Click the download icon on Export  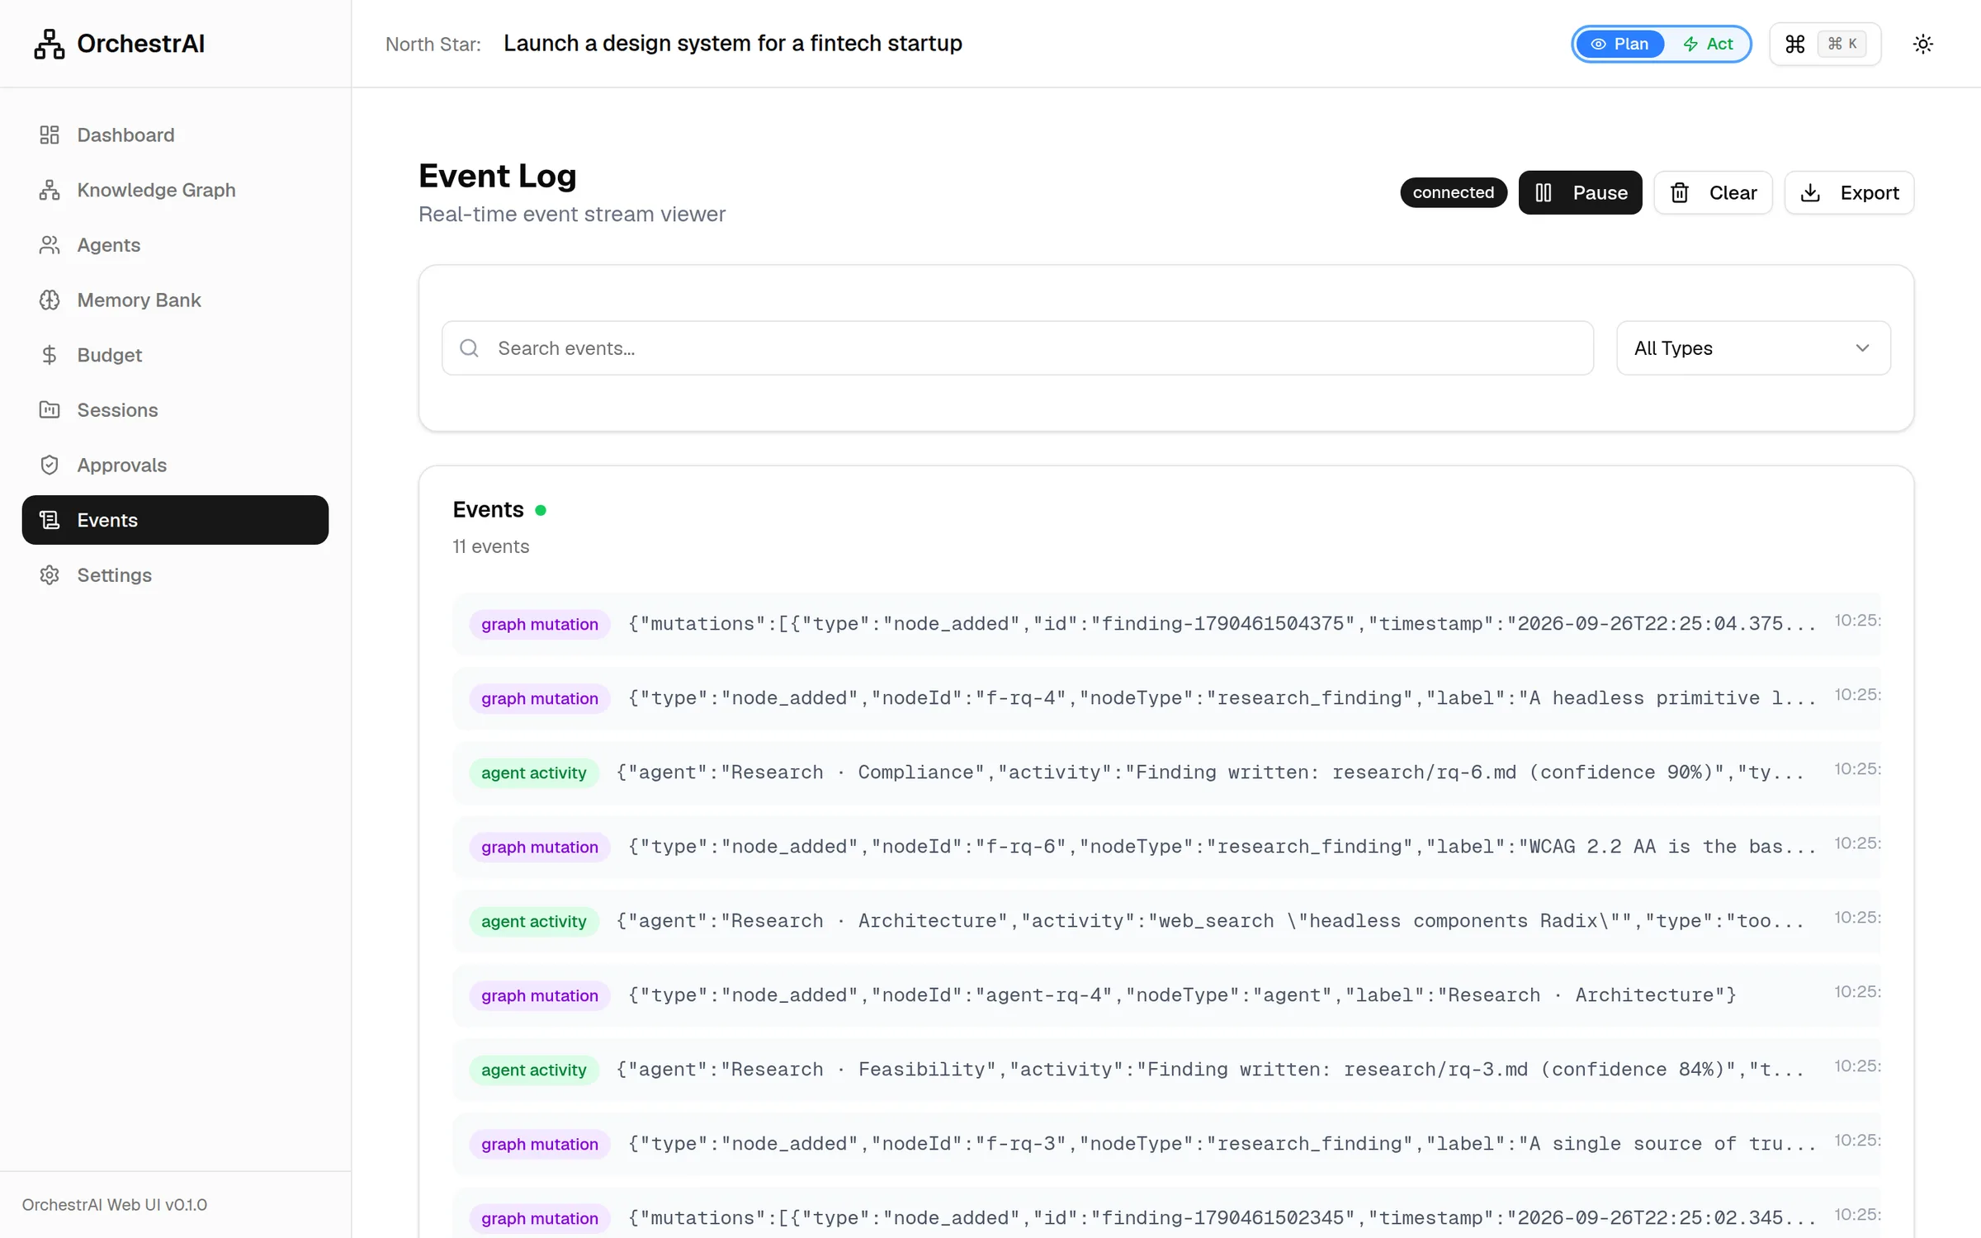click(1810, 192)
